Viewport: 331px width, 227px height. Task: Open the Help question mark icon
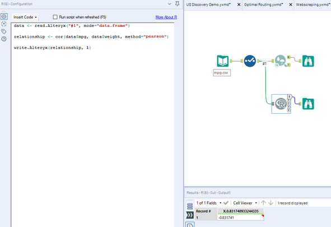(x=4, y=39)
